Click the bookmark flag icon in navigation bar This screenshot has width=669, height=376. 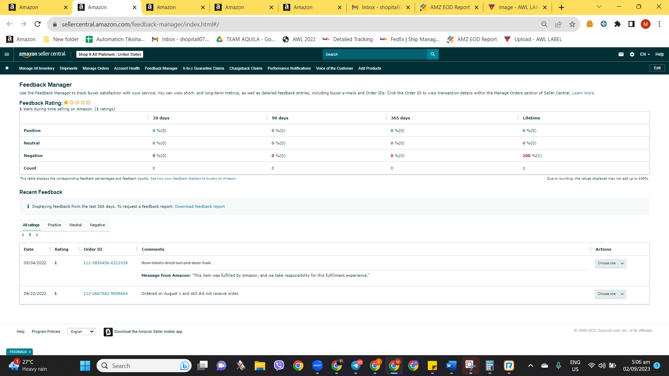(x=7, y=68)
